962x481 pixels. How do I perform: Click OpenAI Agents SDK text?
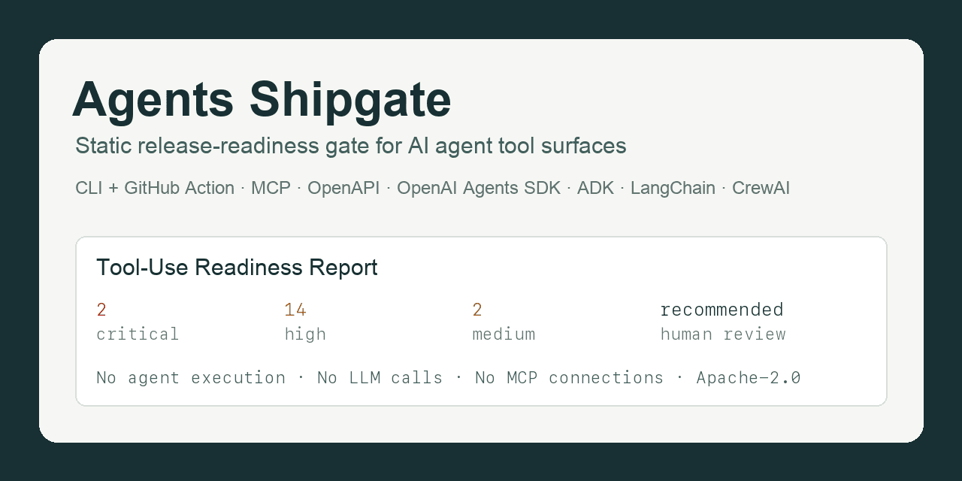(479, 188)
